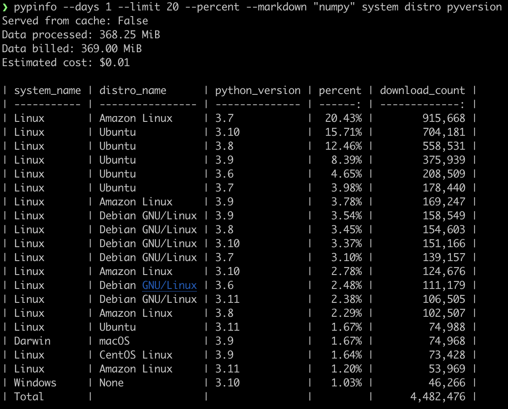Screen dimensions: 508x409
Task: Click 'Estimated cost: $0.01' line
Action: (x=66, y=63)
